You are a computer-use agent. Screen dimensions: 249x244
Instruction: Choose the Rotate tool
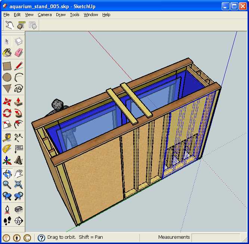(7, 113)
